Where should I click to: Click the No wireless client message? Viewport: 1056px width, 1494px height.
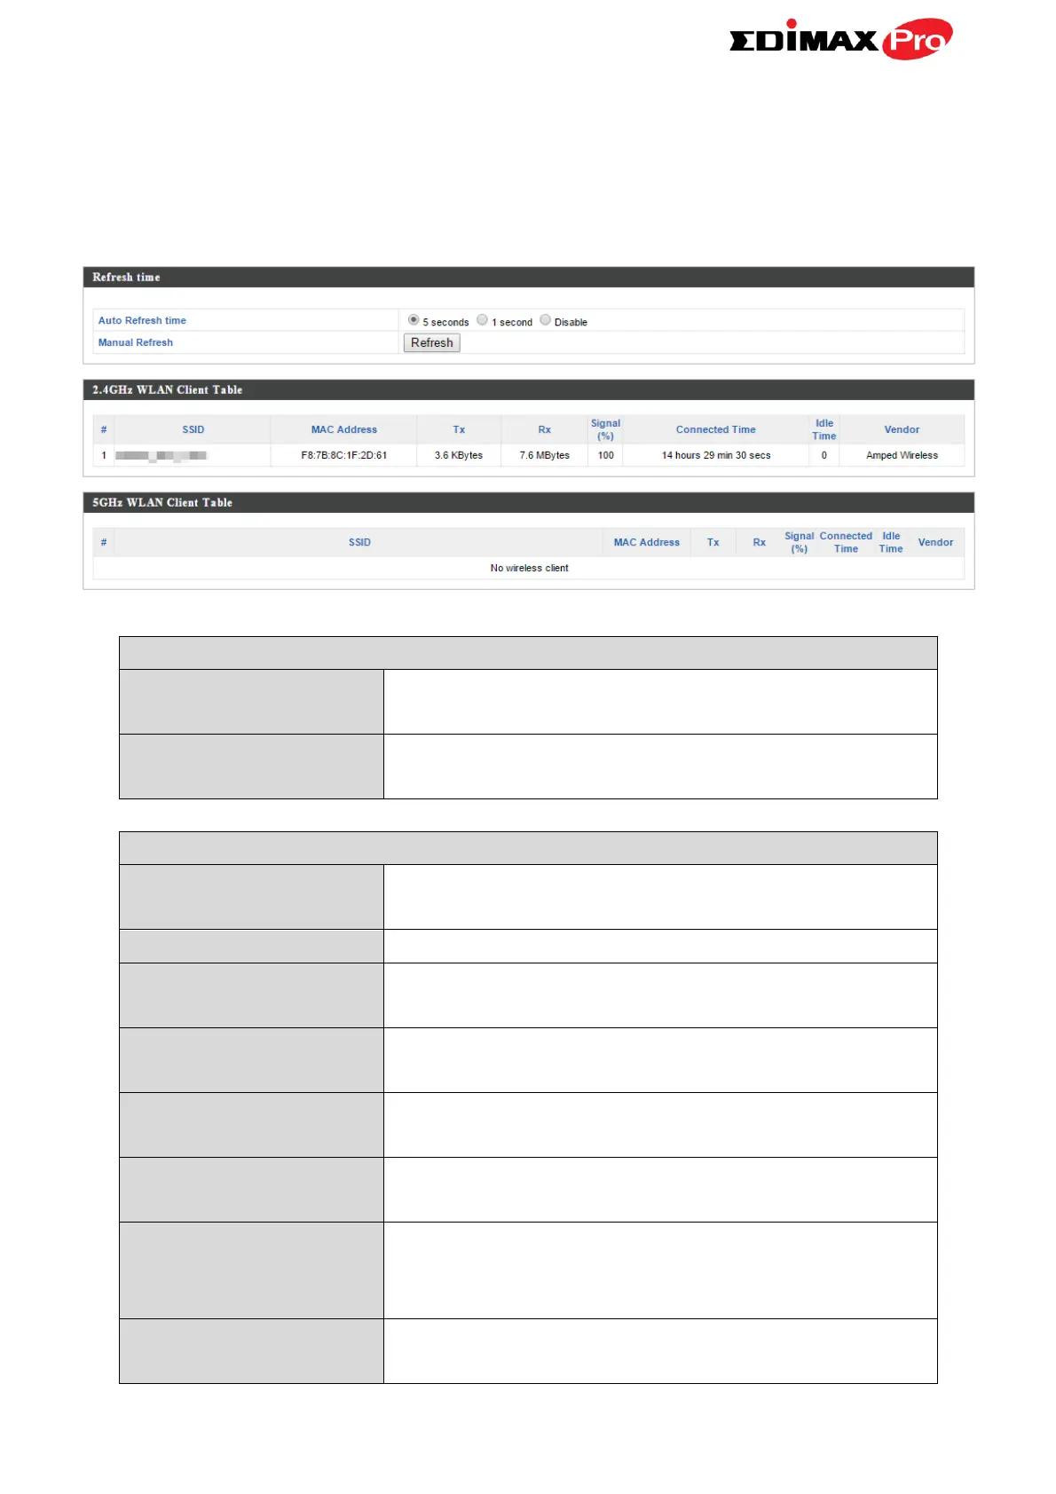[x=529, y=568]
